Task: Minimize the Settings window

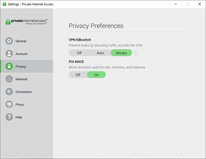Action: pyautogui.click(x=176, y=4)
